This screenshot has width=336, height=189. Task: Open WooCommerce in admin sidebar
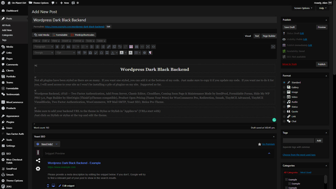pyautogui.click(x=14, y=102)
